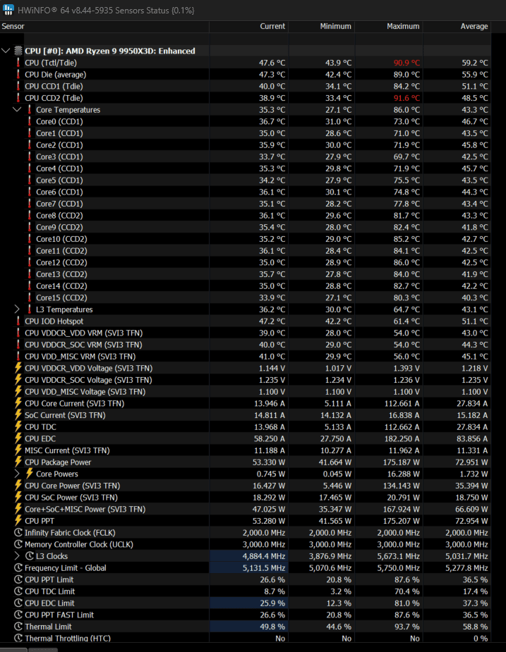Click the 5,131.5 MHz Frequency Limit current value

click(x=264, y=567)
